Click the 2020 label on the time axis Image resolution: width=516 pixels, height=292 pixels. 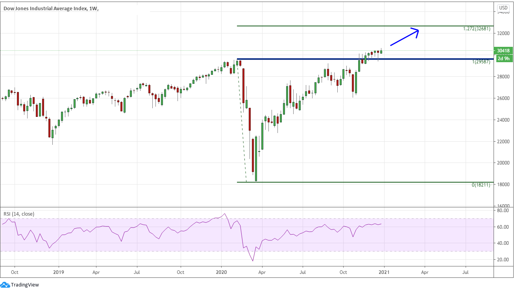coord(221,272)
